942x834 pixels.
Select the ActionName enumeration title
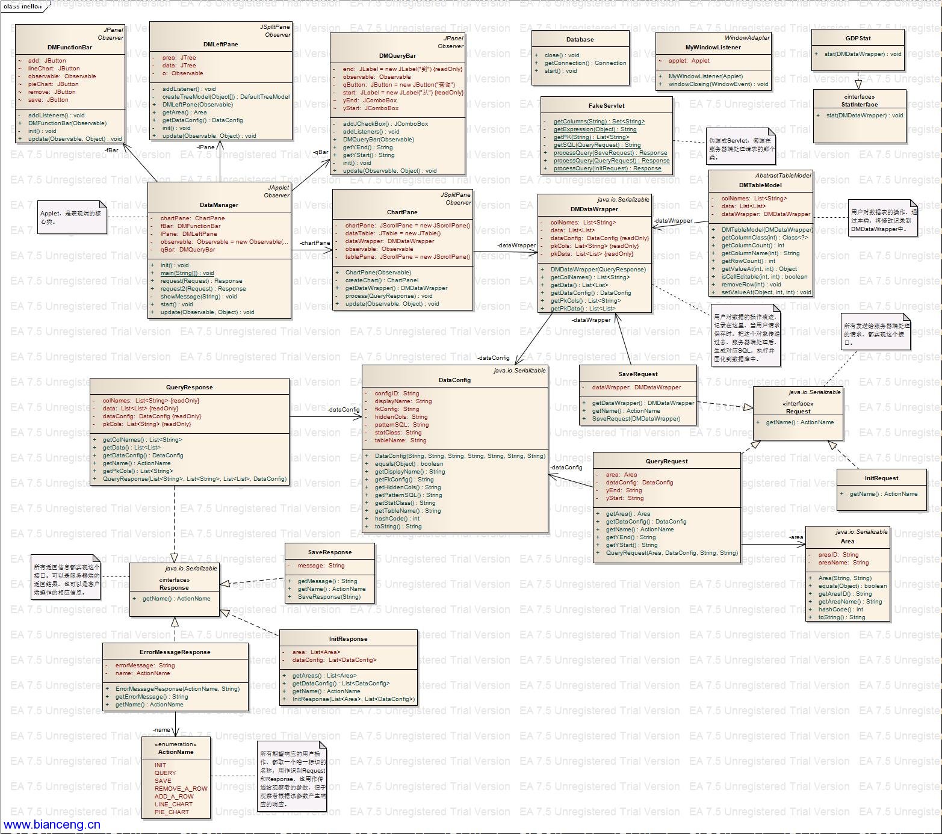click(x=176, y=752)
